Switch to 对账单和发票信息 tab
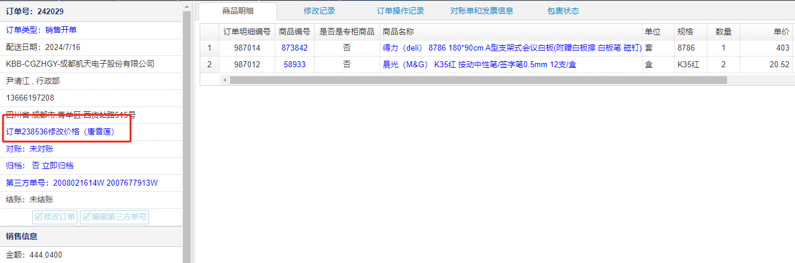The height and width of the screenshot is (263, 795). (x=482, y=11)
